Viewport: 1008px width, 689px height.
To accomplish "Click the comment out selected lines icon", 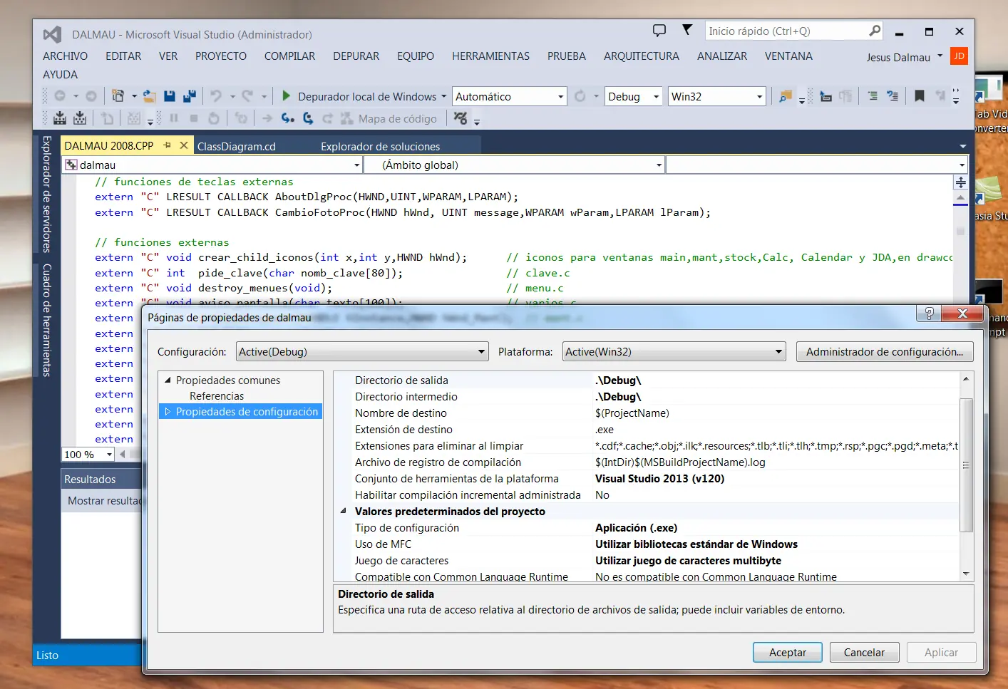I will [873, 95].
